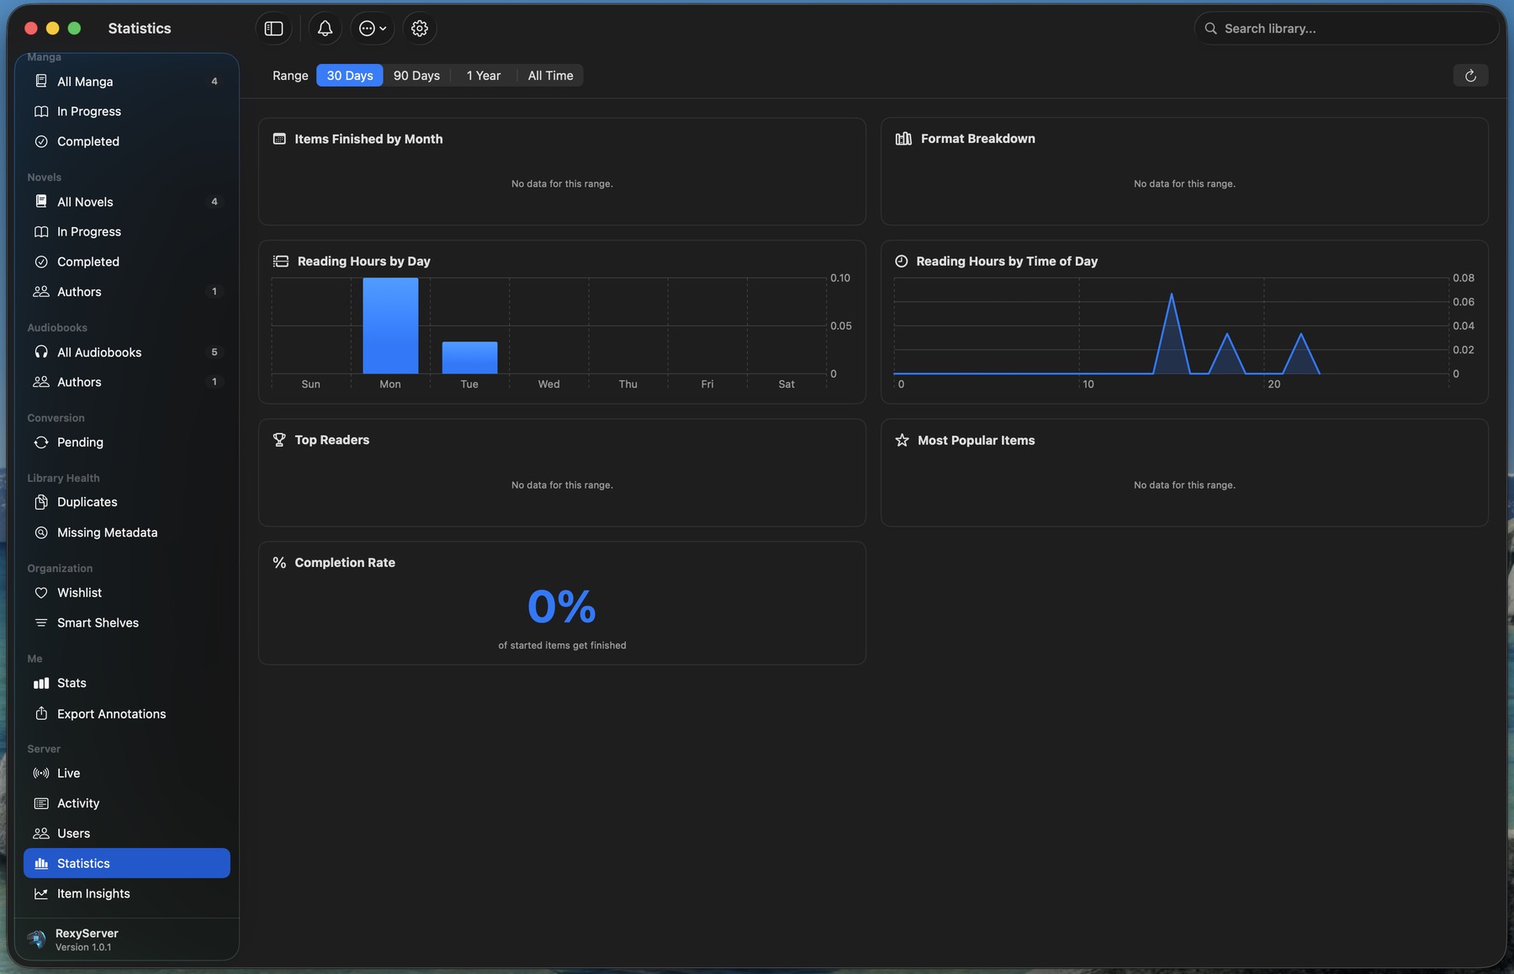The image size is (1514, 974).
Task: Click the All Audiobooks headphones icon
Action: click(41, 352)
